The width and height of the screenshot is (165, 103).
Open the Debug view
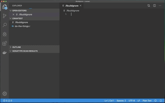(x=4, y=34)
